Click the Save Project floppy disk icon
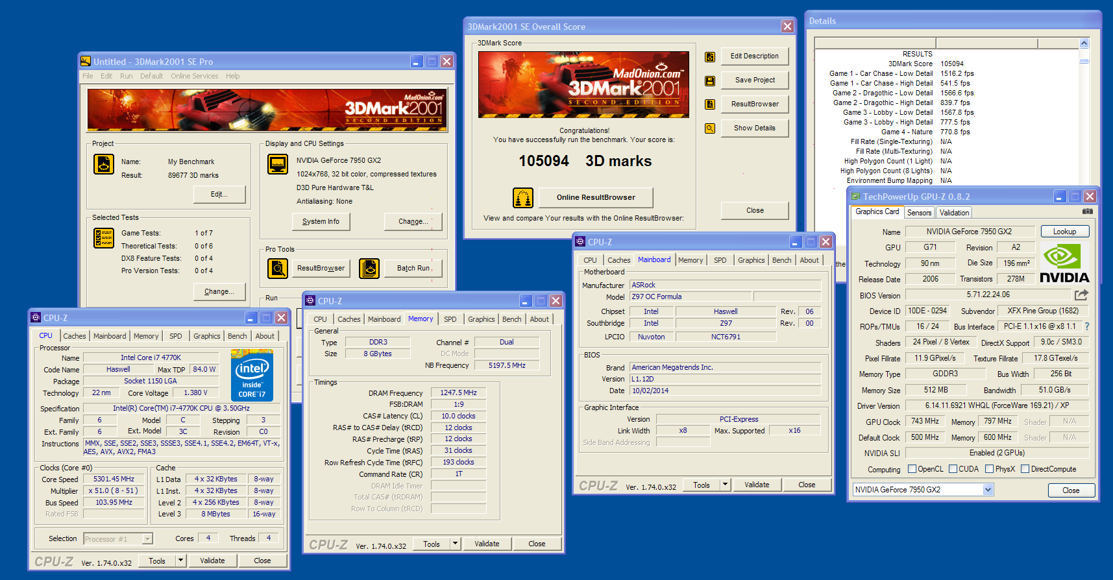The height and width of the screenshot is (580, 1113). click(x=710, y=81)
